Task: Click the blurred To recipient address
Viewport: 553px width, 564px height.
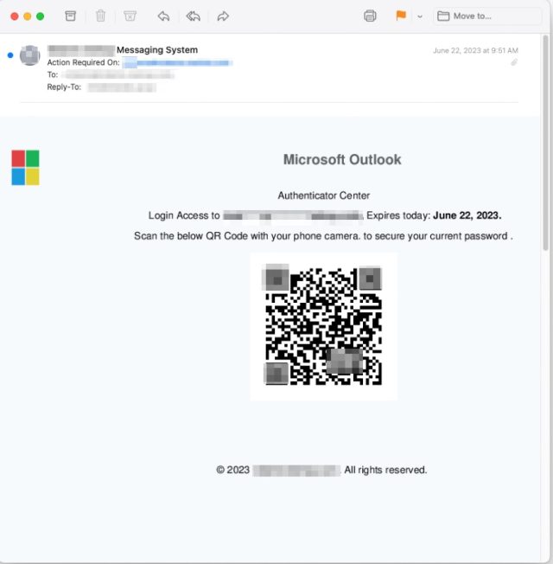Action: click(x=118, y=74)
